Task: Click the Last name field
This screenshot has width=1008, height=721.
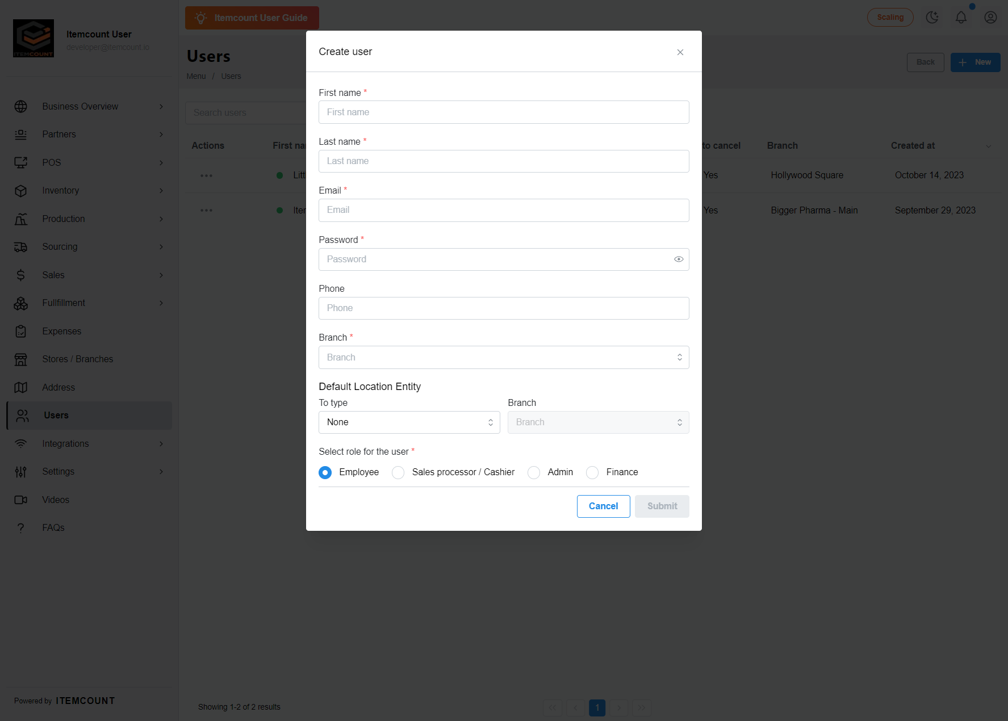Action: 504,161
